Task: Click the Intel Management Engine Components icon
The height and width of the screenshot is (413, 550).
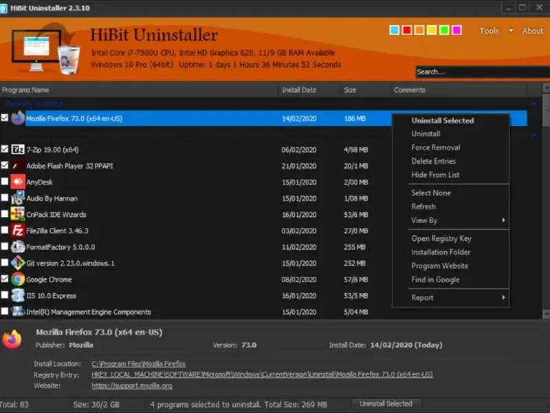Action: pos(18,312)
